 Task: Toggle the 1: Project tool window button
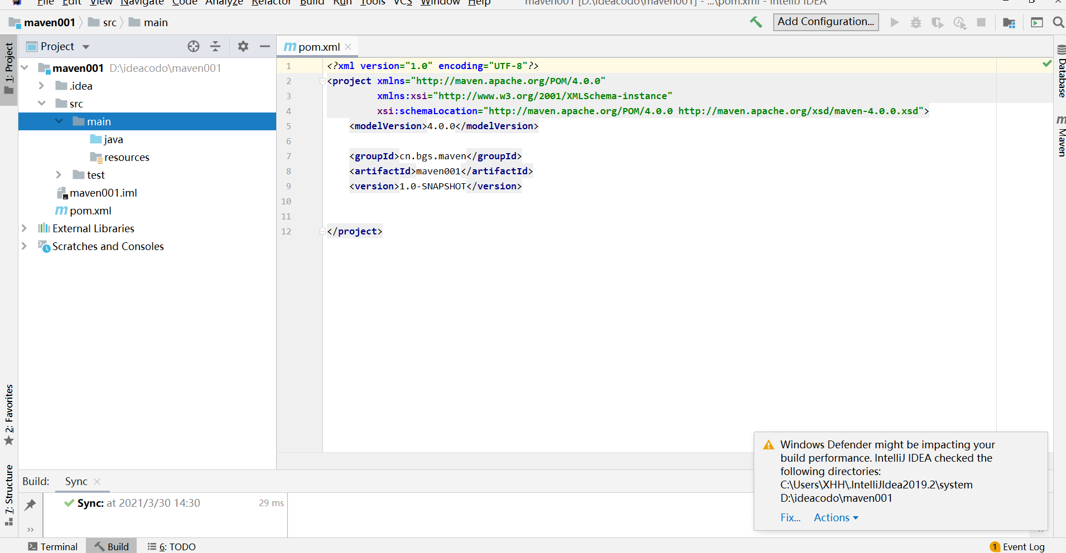pos(9,70)
